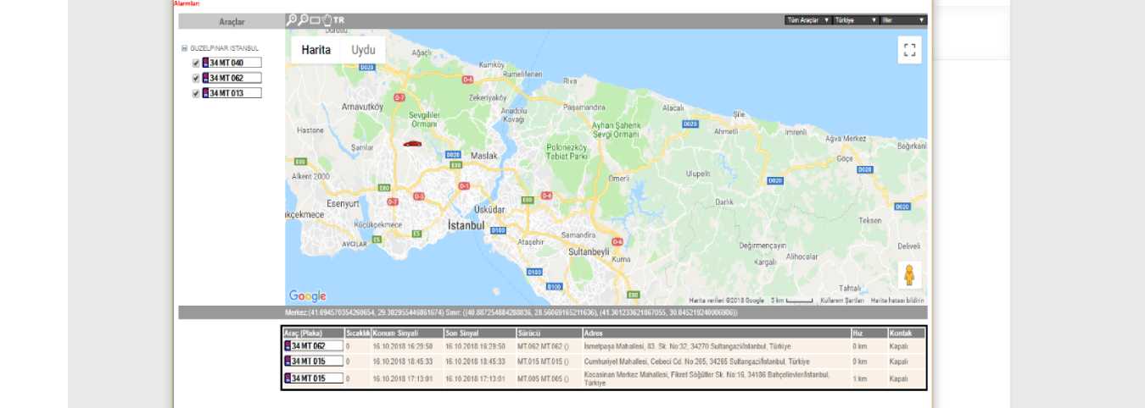Switch to Uydu satellite view
1145x408 pixels.
(363, 50)
